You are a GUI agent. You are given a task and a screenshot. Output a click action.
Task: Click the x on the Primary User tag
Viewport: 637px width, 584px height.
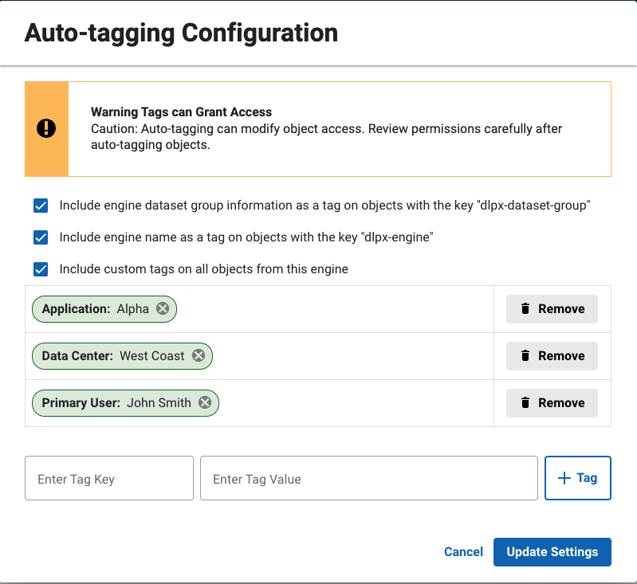click(x=205, y=403)
